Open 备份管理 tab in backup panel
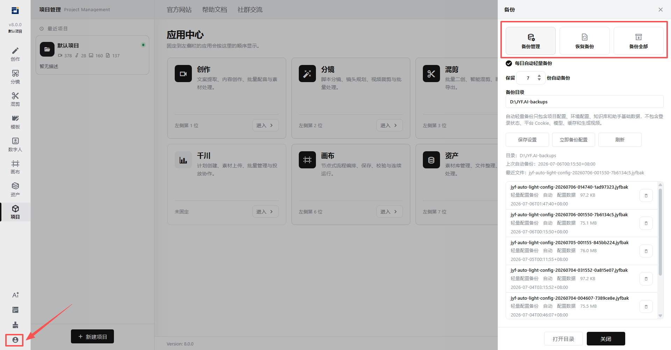Screen dimensions: 671x350 [x=531, y=41]
